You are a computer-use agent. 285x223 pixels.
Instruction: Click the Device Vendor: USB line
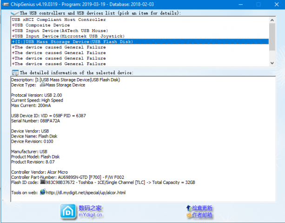(x=30, y=131)
